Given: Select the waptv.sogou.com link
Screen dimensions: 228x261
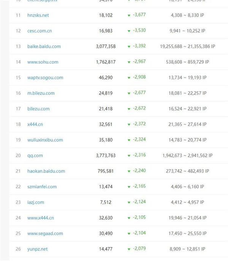Looking at the screenshot, I should click(x=45, y=78).
